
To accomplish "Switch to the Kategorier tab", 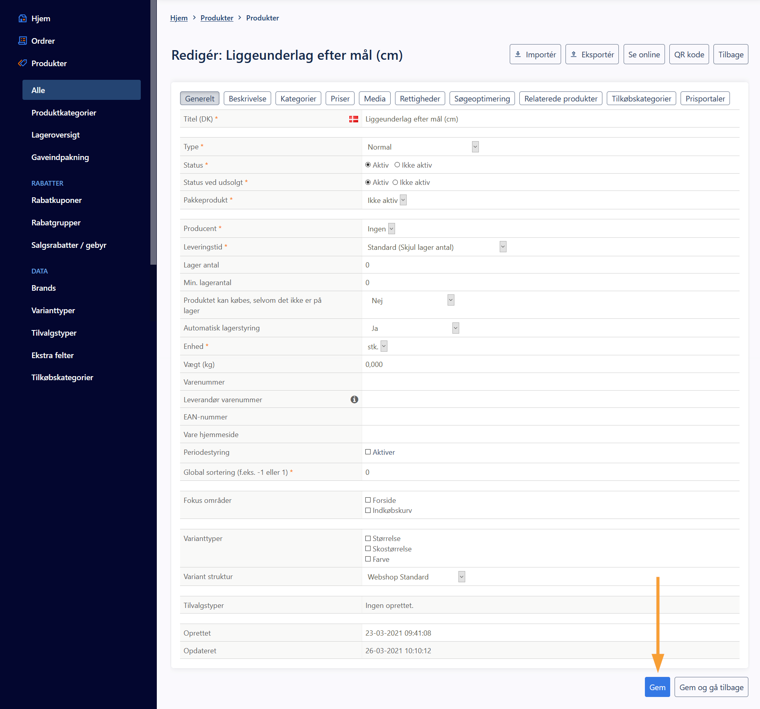I will (298, 99).
